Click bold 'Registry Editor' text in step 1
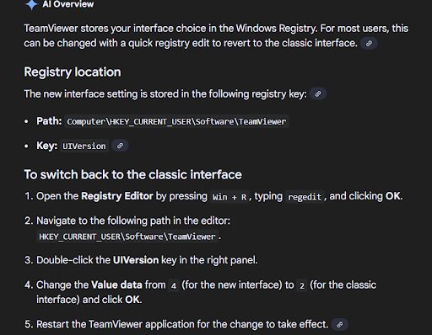Screen dimensions: 432x335 click(x=117, y=196)
